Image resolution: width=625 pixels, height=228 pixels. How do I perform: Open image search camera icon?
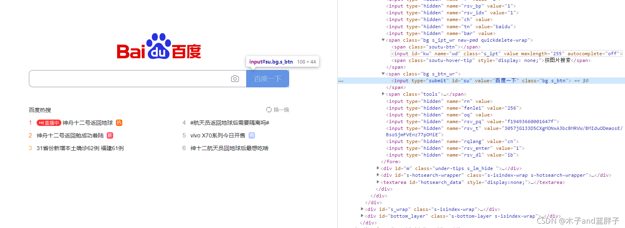(235, 79)
